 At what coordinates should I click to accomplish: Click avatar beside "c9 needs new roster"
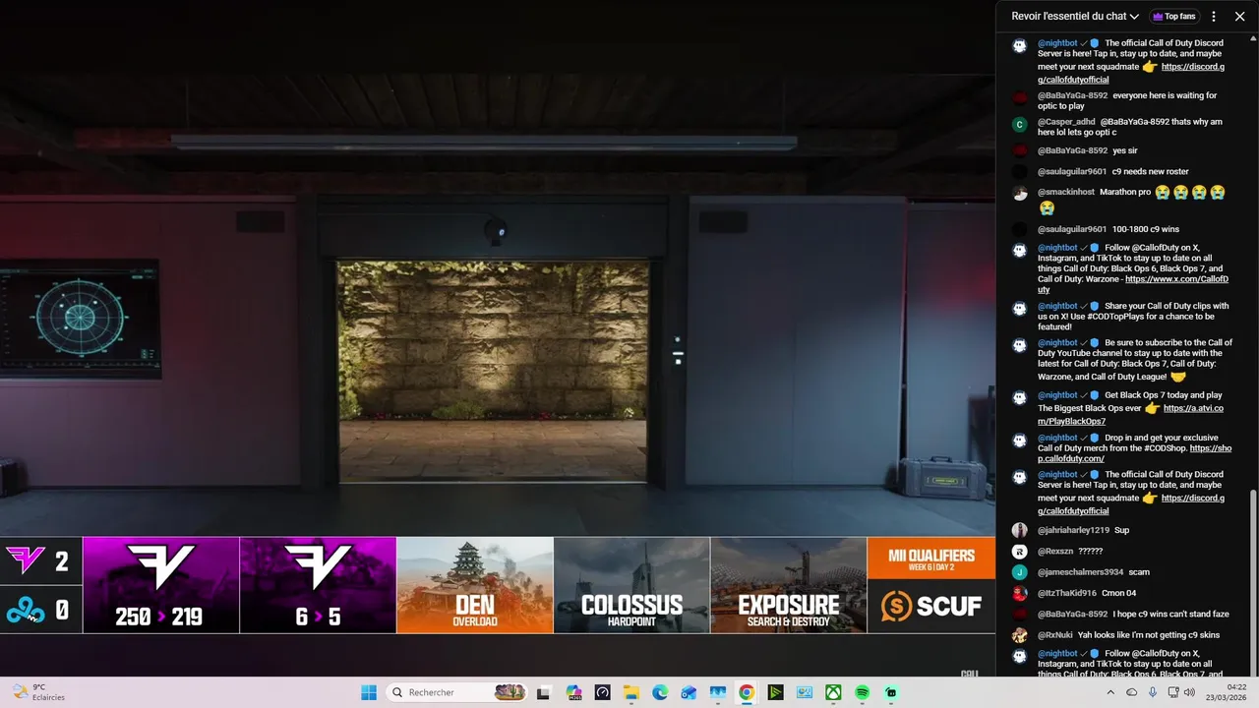click(x=1020, y=172)
